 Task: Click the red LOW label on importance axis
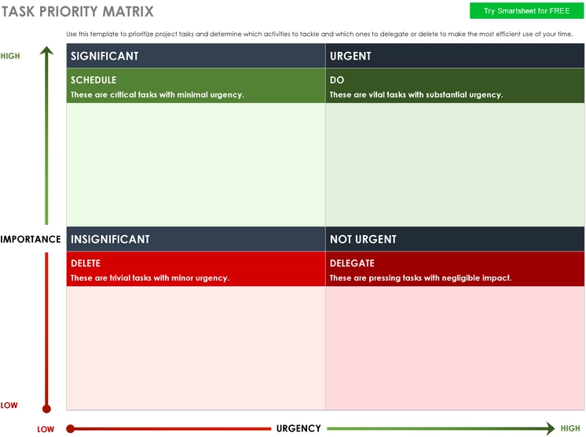(x=9, y=406)
